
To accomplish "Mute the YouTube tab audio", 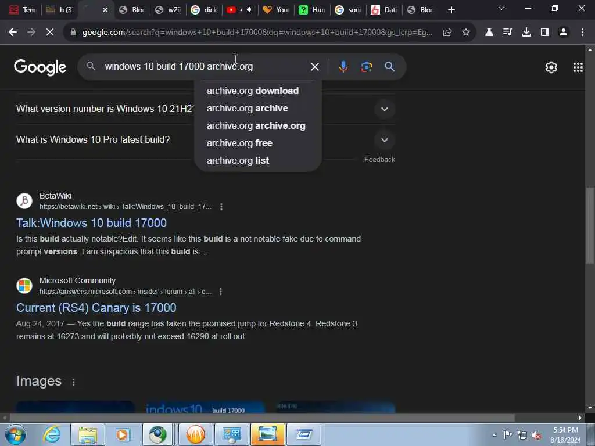I will [x=249, y=10].
